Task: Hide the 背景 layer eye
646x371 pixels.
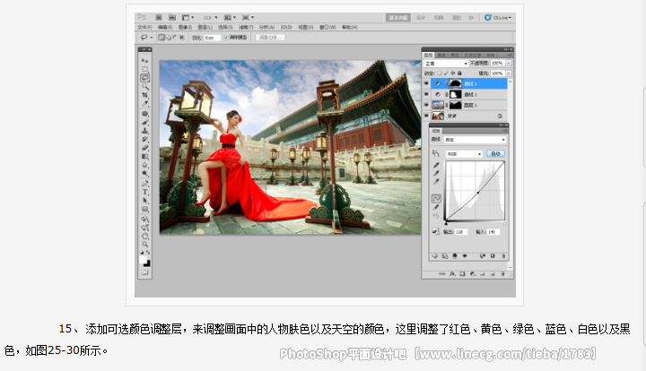Action: click(427, 116)
